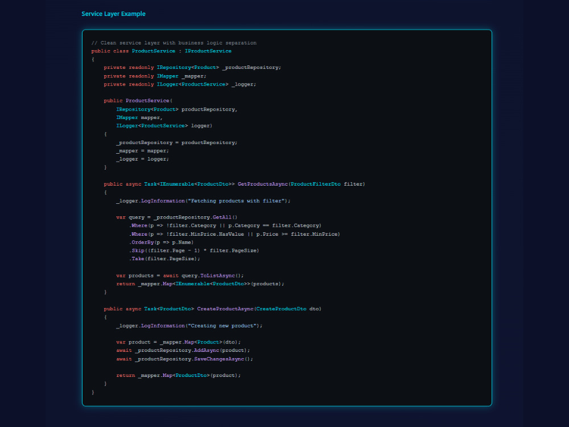Click the 'Service Layer Example' heading
The width and height of the screenshot is (569, 427).
113,14
